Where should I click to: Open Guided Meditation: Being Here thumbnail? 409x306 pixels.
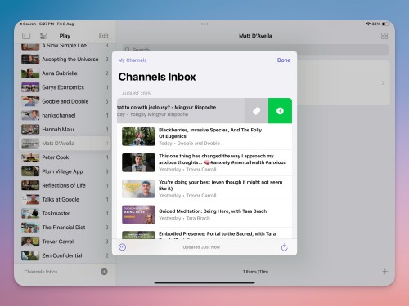point(138,215)
